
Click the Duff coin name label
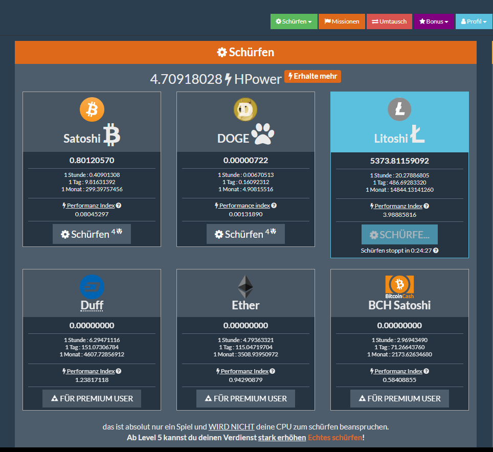click(92, 305)
